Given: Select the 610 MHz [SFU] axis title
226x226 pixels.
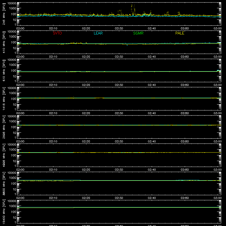Looking at the screenshot, I should [x=4, y=70].
